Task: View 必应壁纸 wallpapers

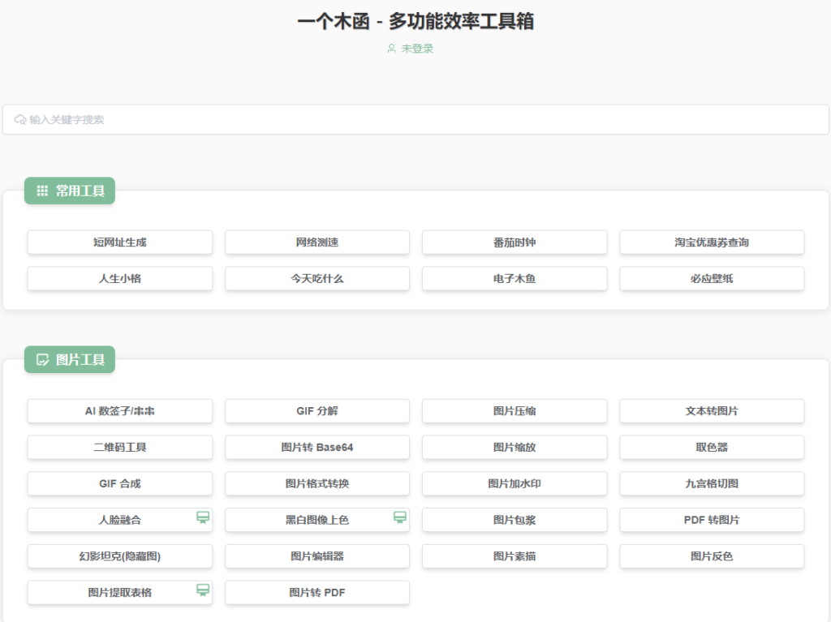Action: (x=712, y=278)
